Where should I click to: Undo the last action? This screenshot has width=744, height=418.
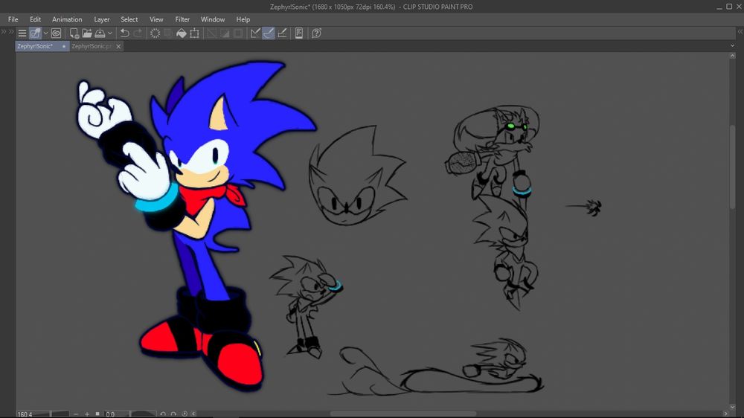(x=124, y=33)
